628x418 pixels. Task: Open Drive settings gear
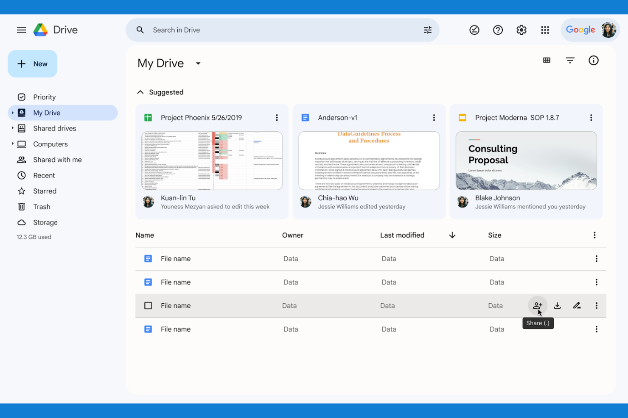click(521, 30)
